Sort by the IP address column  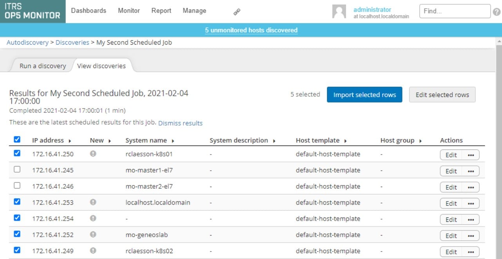tap(52, 140)
